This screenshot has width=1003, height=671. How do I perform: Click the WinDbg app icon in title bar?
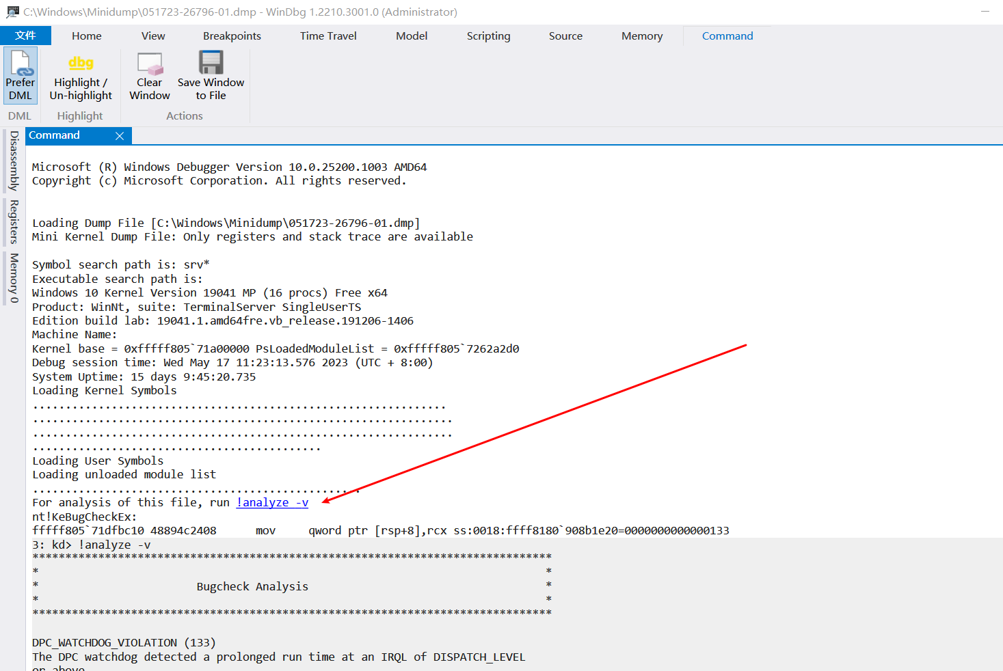[x=12, y=12]
